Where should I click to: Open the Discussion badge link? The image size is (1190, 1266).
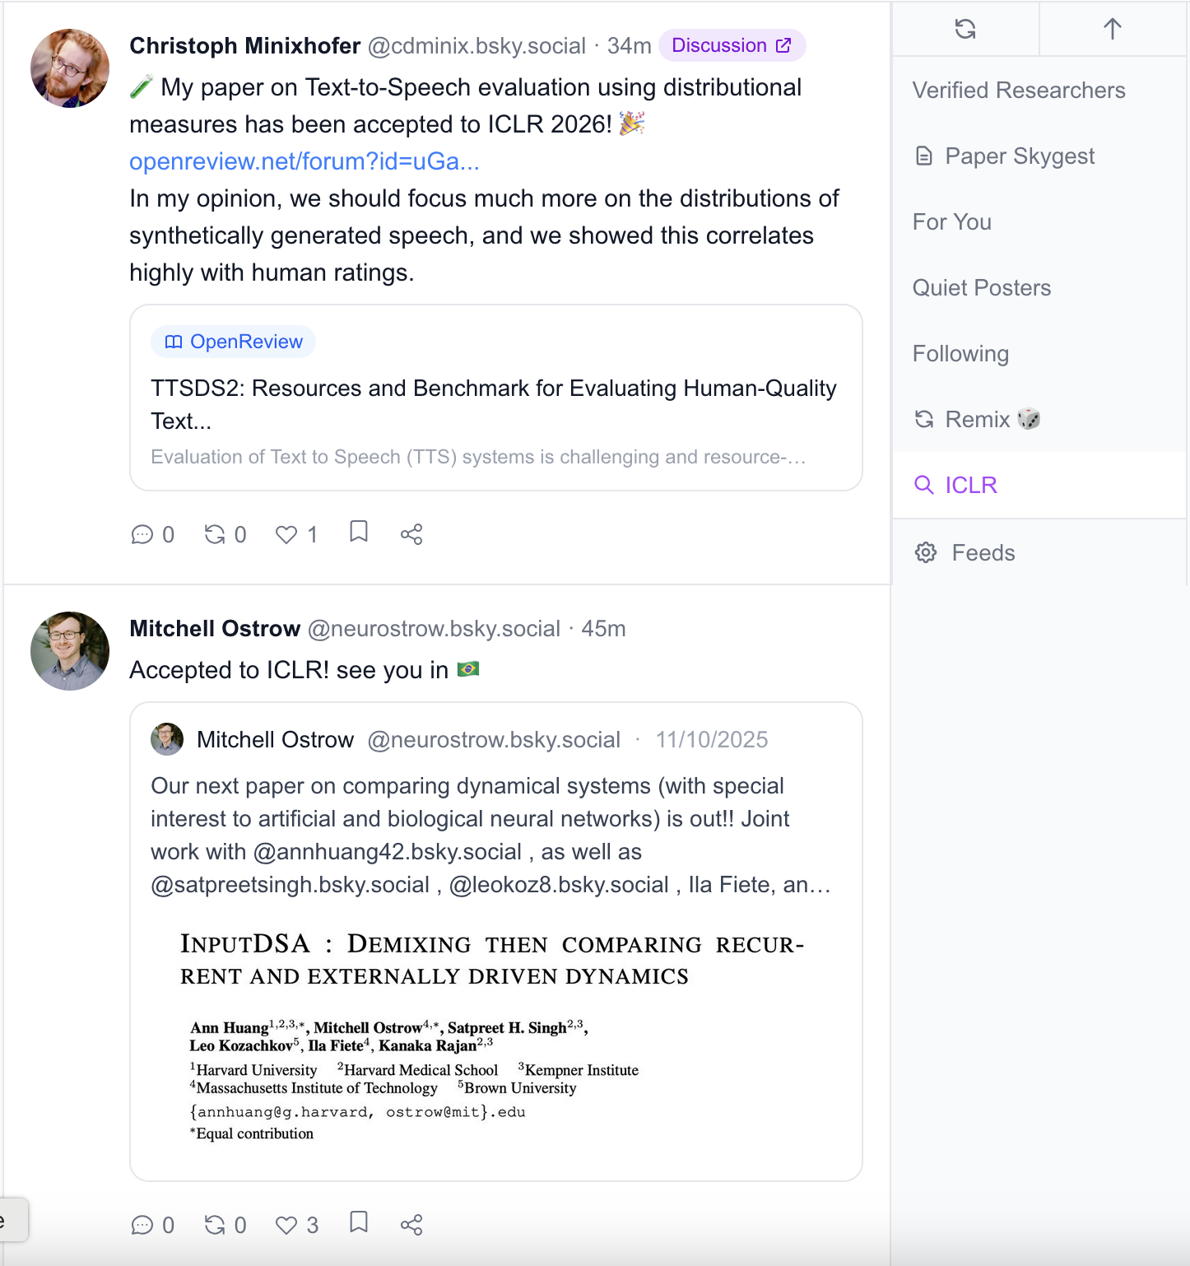tap(732, 45)
